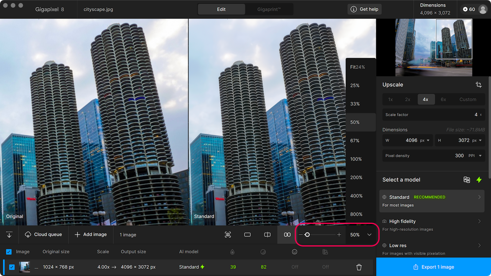491x276 pixels.
Task: Click the icon beside Low res model
Action: click(384, 245)
